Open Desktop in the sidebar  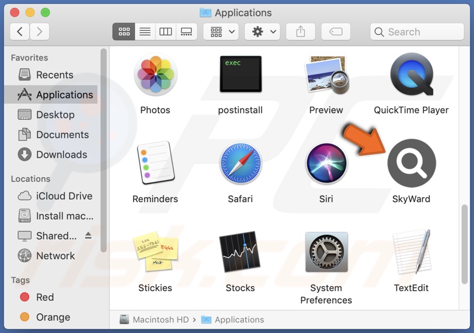pos(51,115)
